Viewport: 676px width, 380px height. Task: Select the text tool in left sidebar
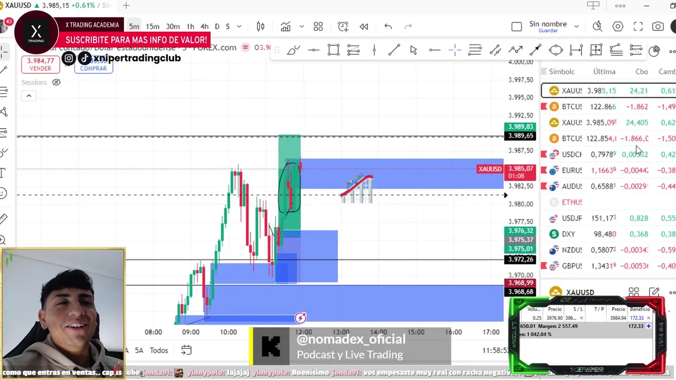pos(3,173)
